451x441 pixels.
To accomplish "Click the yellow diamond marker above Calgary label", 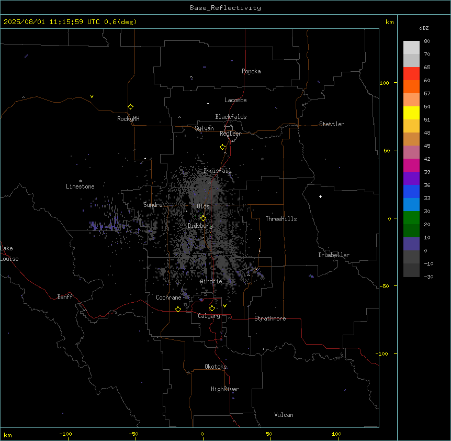I will [212, 308].
